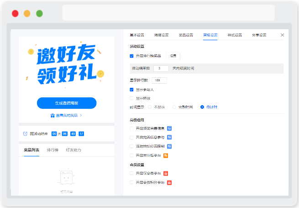Enable the 开启完善信息参与 checkbox

(131, 138)
